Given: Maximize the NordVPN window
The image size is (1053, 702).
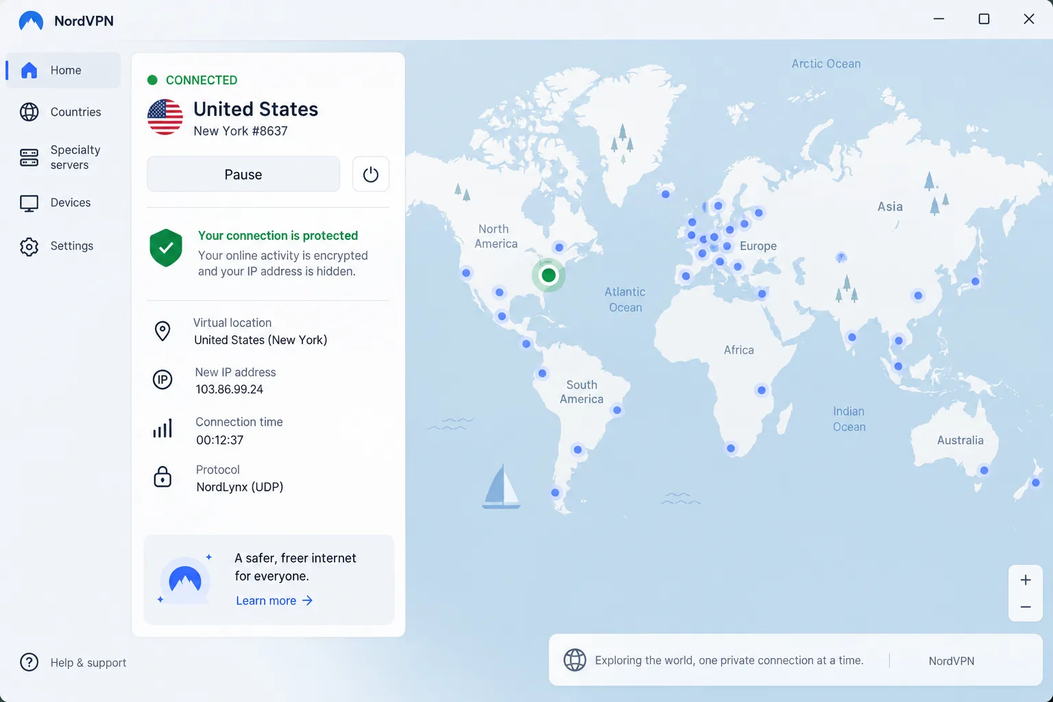Looking at the screenshot, I should pyautogui.click(x=984, y=19).
